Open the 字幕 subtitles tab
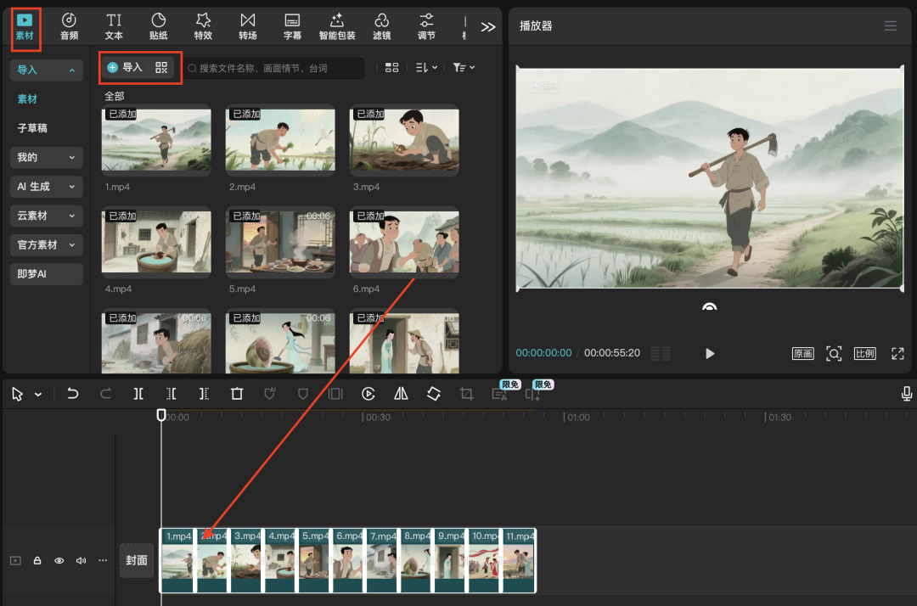Viewport: 917px width, 606px height. [292, 25]
